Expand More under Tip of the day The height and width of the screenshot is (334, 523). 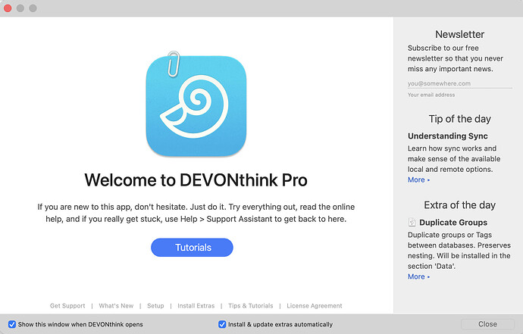click(x=418, y=180)
